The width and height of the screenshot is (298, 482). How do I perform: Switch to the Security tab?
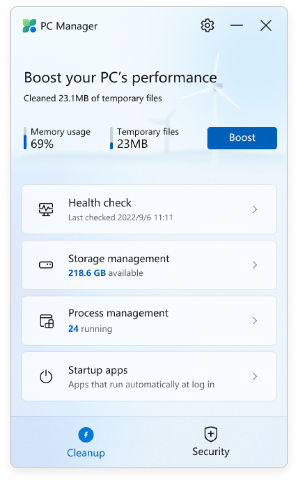(x=211, y=442)
